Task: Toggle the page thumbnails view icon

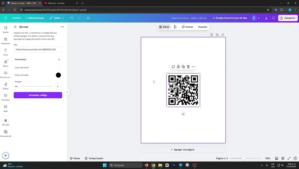Action: click(276, 158)
